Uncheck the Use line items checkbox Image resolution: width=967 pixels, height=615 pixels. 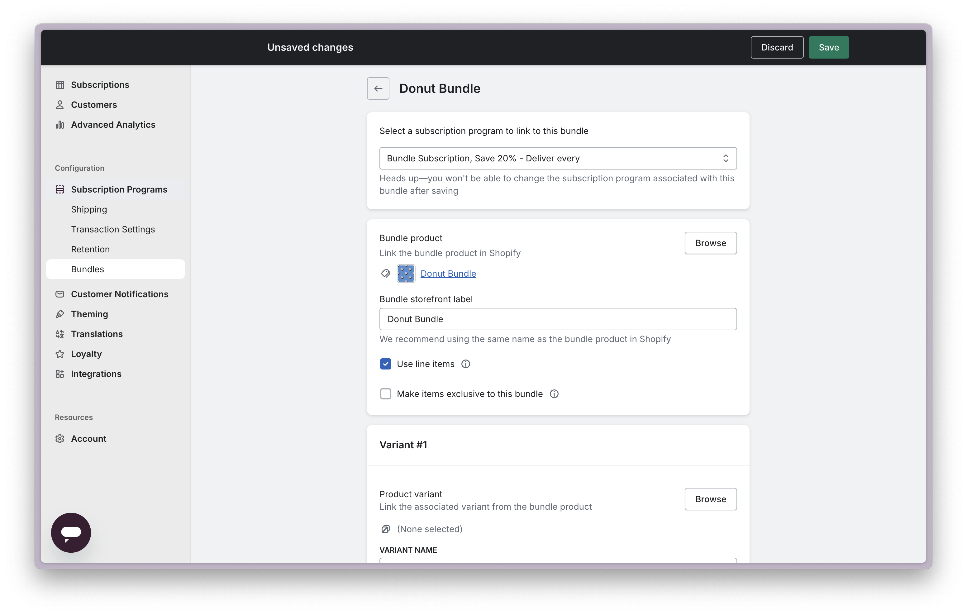[x=385, y=364]
